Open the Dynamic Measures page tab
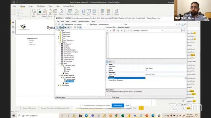The image size is (211, 118). 29,108
